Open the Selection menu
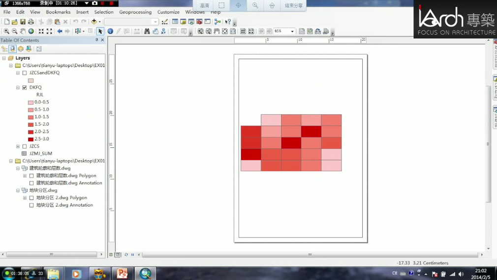497x280 pixels. [x=104, y=12]
